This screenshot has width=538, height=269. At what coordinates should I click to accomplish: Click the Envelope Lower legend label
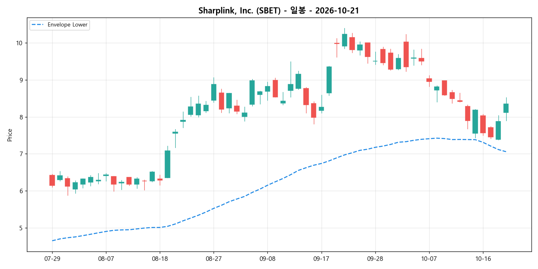[68, 25]
